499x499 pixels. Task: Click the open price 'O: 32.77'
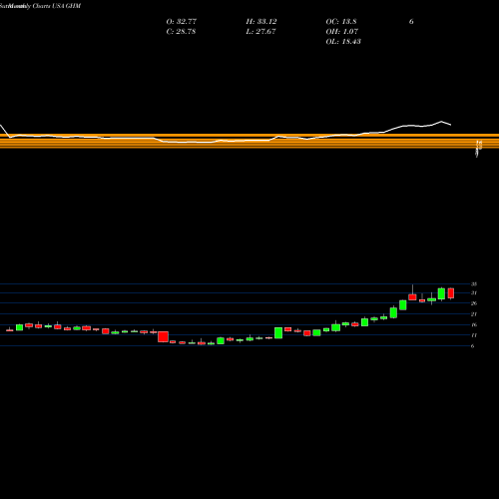pos(182,22)
